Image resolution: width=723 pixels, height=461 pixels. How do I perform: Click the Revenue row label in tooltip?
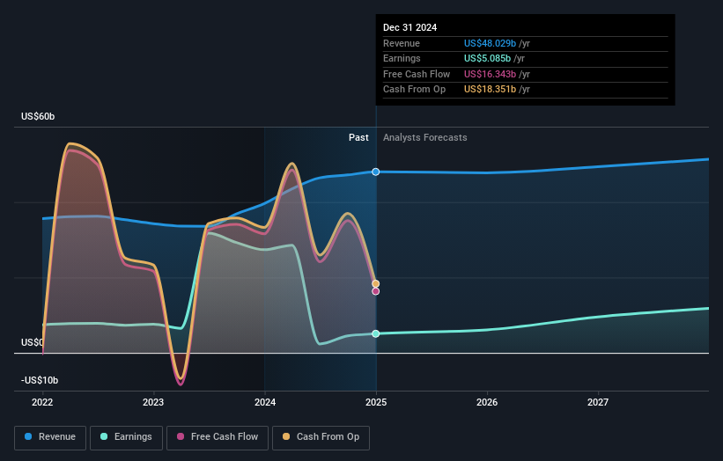[x=402, y=43]
